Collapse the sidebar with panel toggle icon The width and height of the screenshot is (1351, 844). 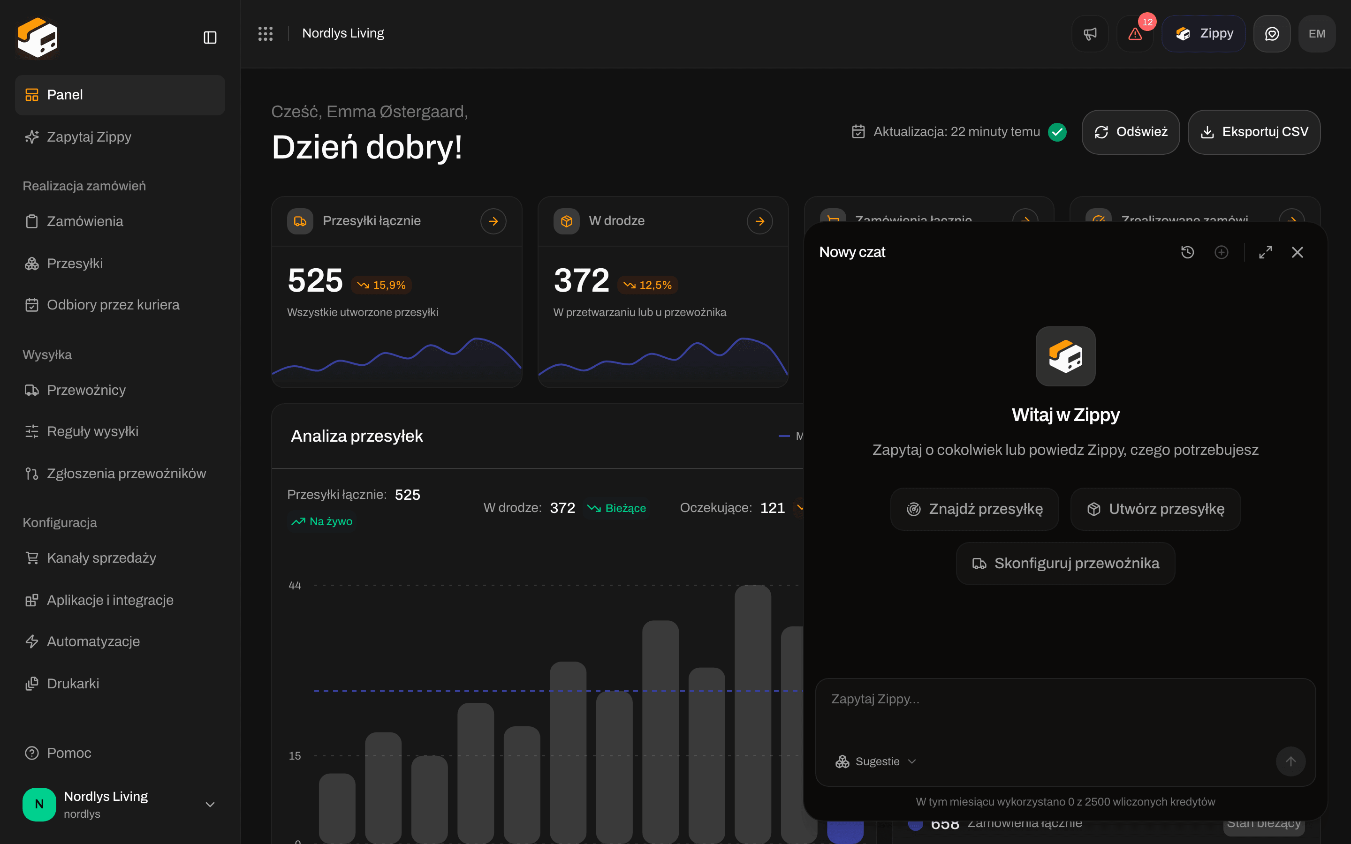[210, 38]
